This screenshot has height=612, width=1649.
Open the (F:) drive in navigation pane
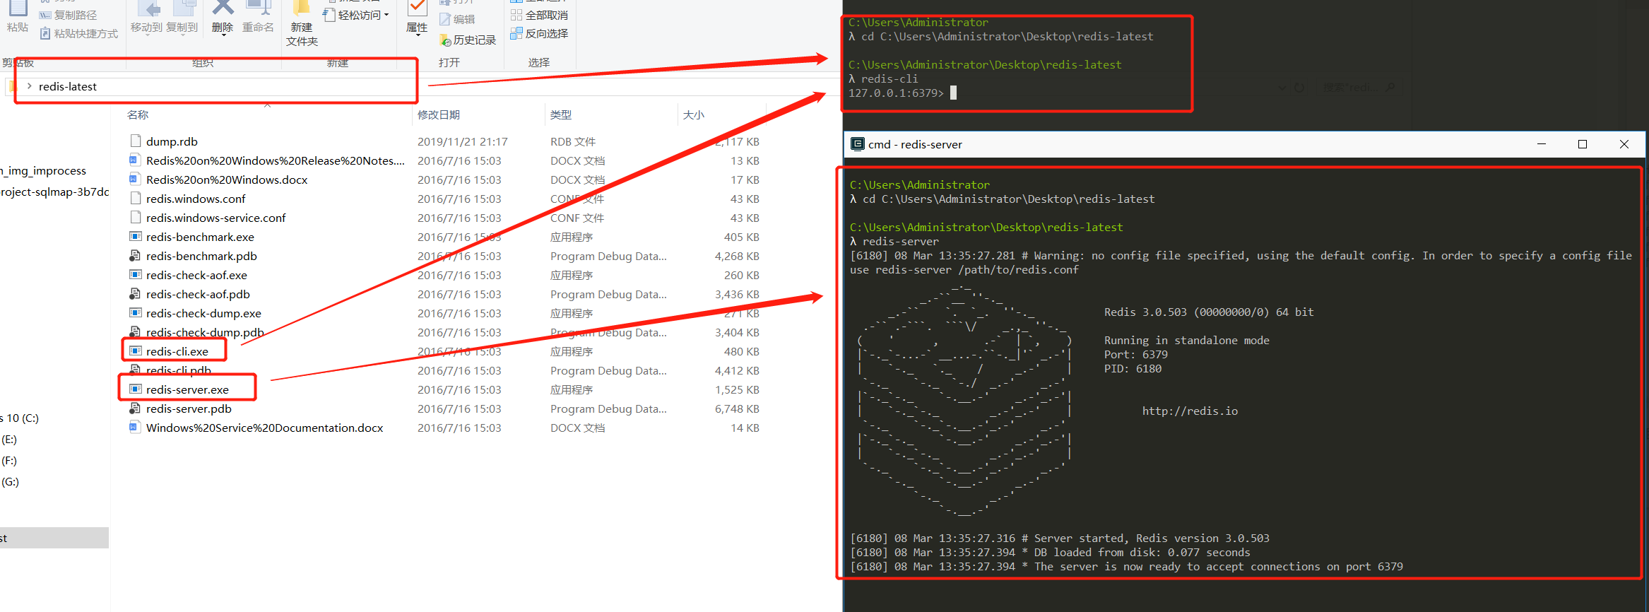pyautogui.click(x=9, y=461)
